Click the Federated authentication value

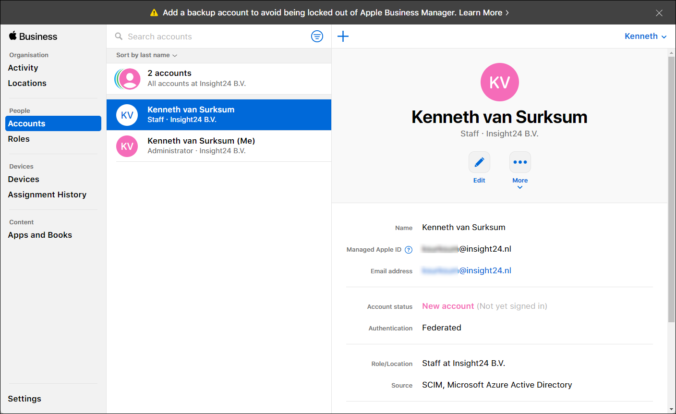[x=442, y=328]
